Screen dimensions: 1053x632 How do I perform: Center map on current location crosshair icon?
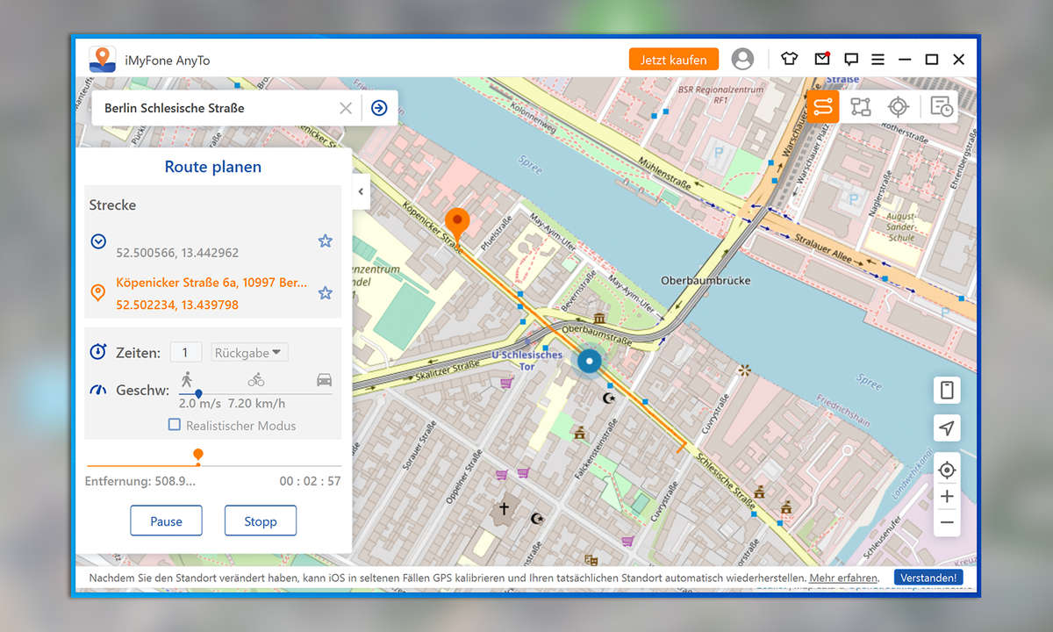[947, 470]
